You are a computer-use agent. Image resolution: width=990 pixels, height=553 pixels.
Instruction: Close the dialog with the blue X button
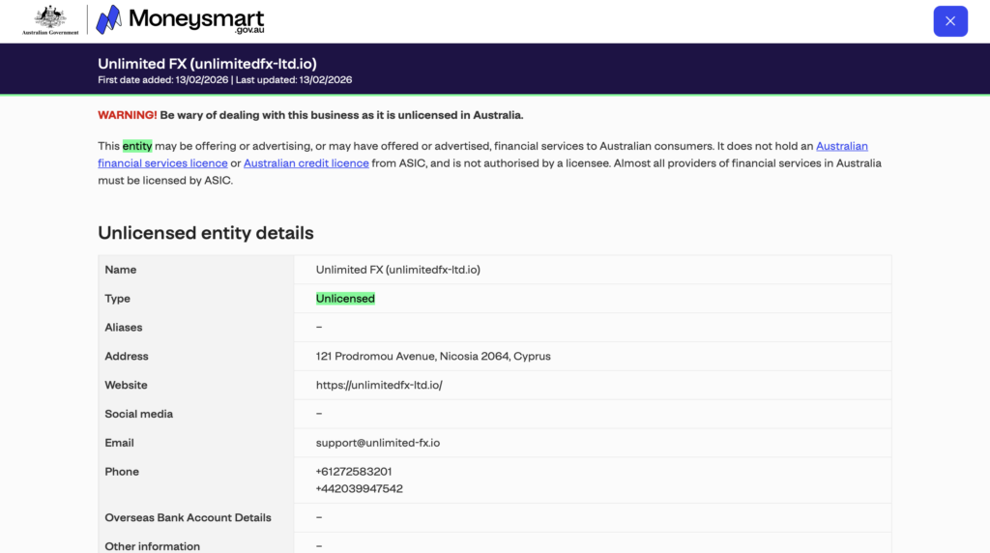click(950, 21)
